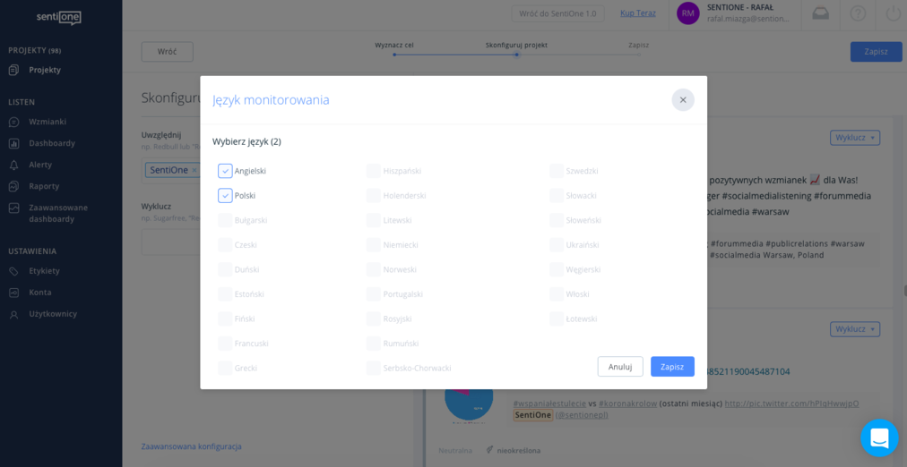This screenshot has height=467, width=907.
Task: Expand the second Wyklucz dropdown
Action: click(x=854, y=329)
